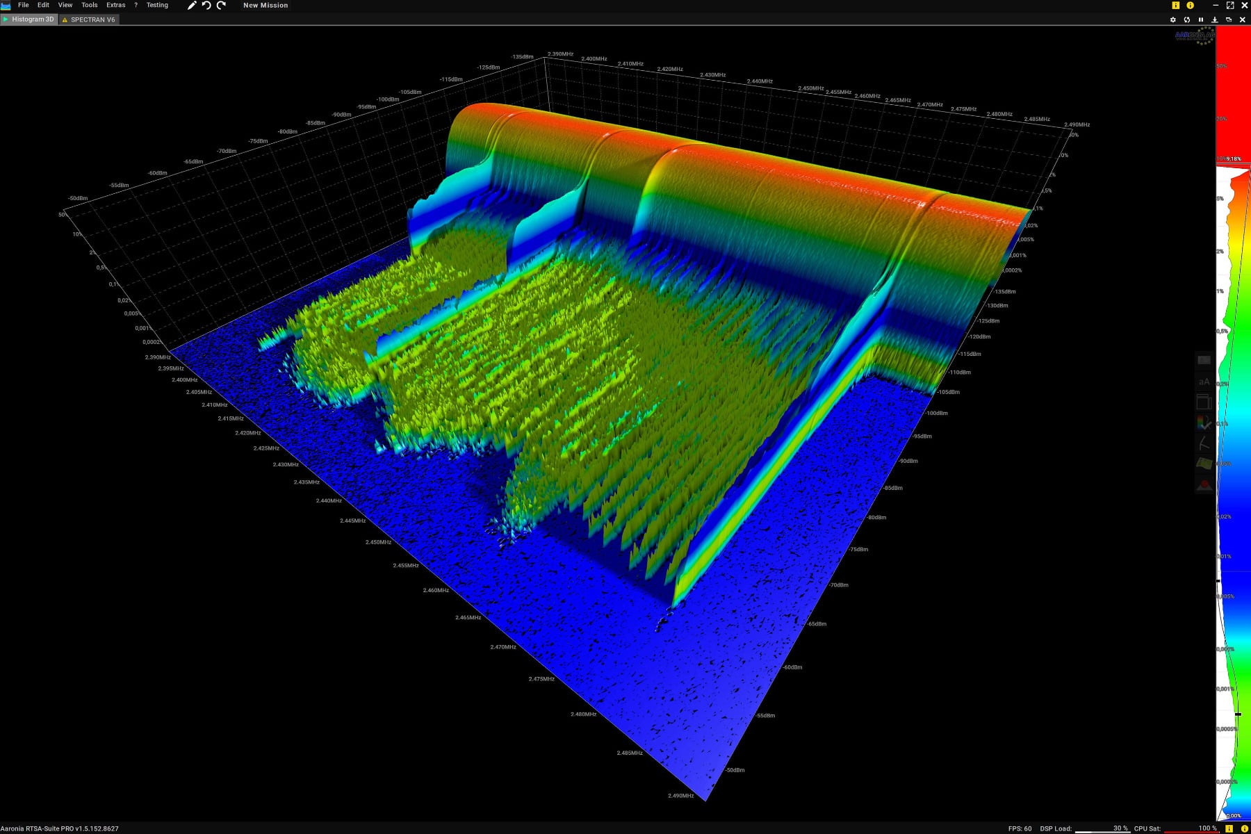
Task: Click the map overlay icon in sidebar
Action: [x=1204, y=463]
